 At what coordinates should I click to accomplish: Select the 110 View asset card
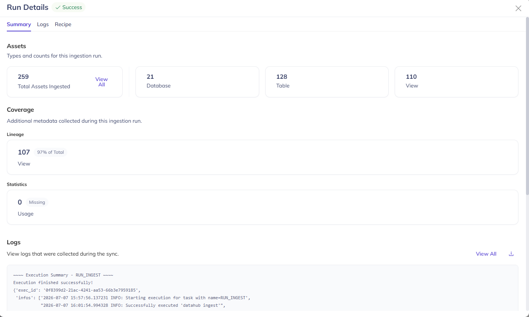(456, 82)
